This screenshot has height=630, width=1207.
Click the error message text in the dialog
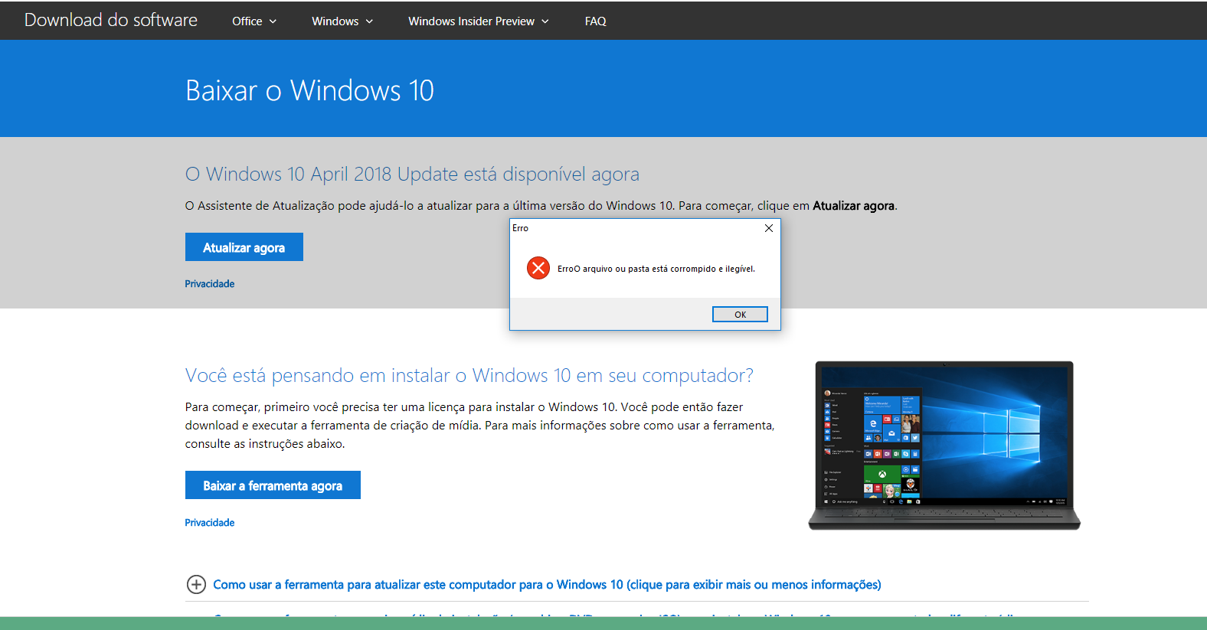[x=656, y=269]
